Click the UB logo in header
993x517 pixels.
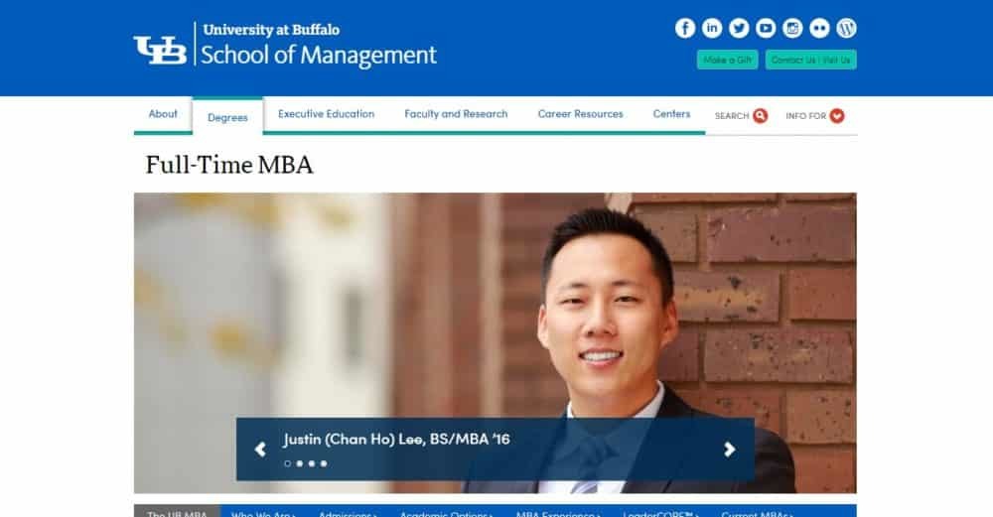(x=160, y=50)
